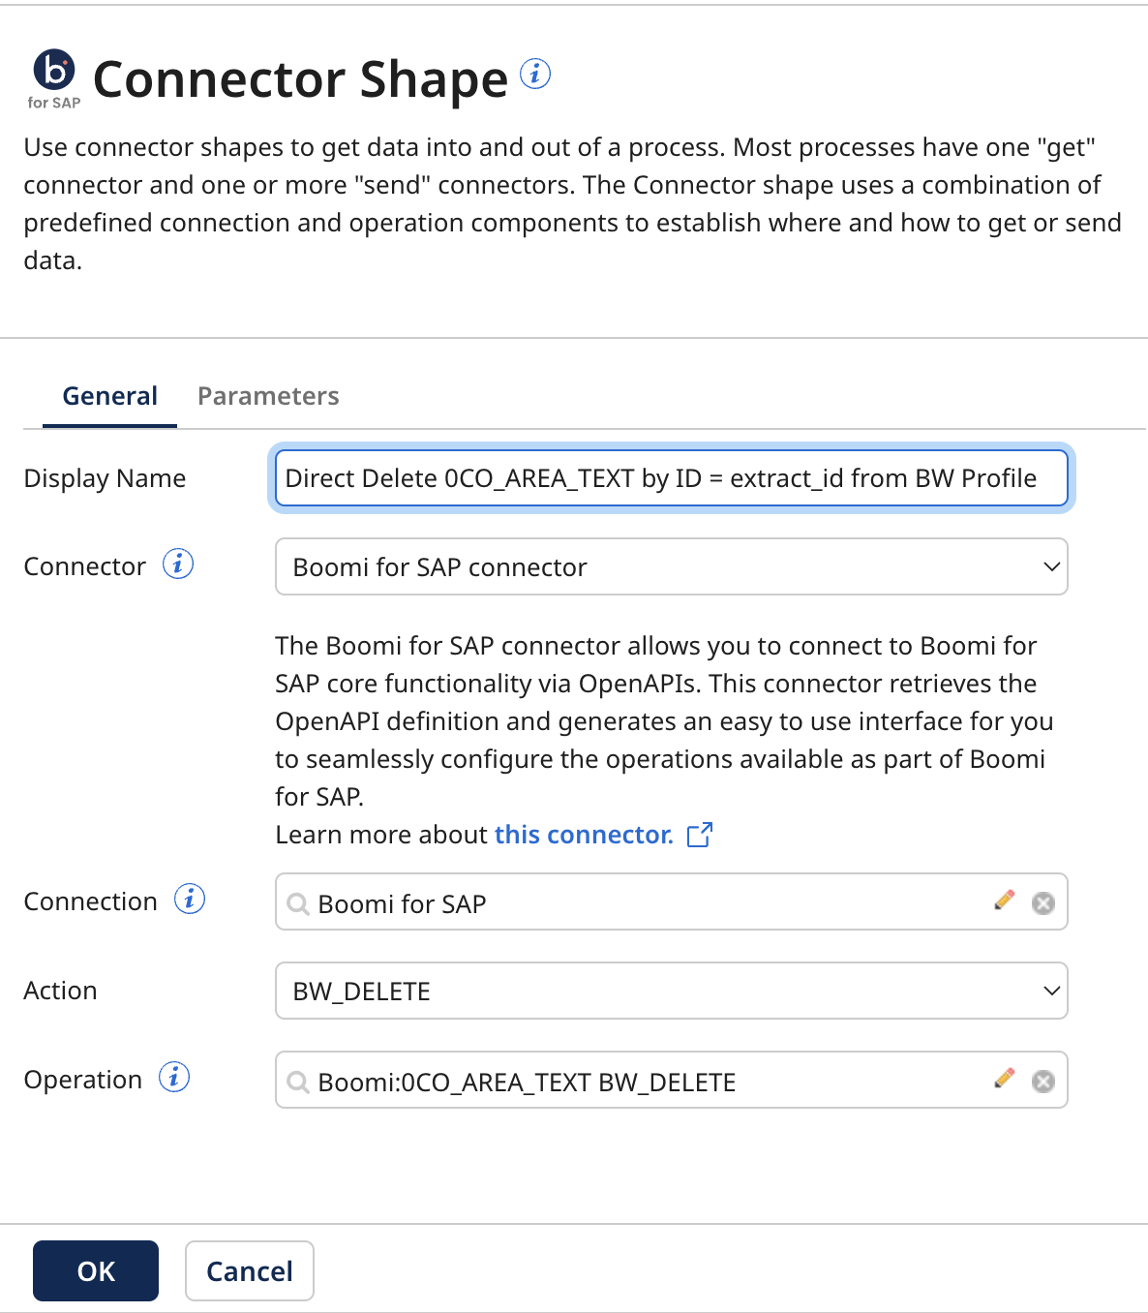Click the external link icon beside this connector

click(699, 834)
